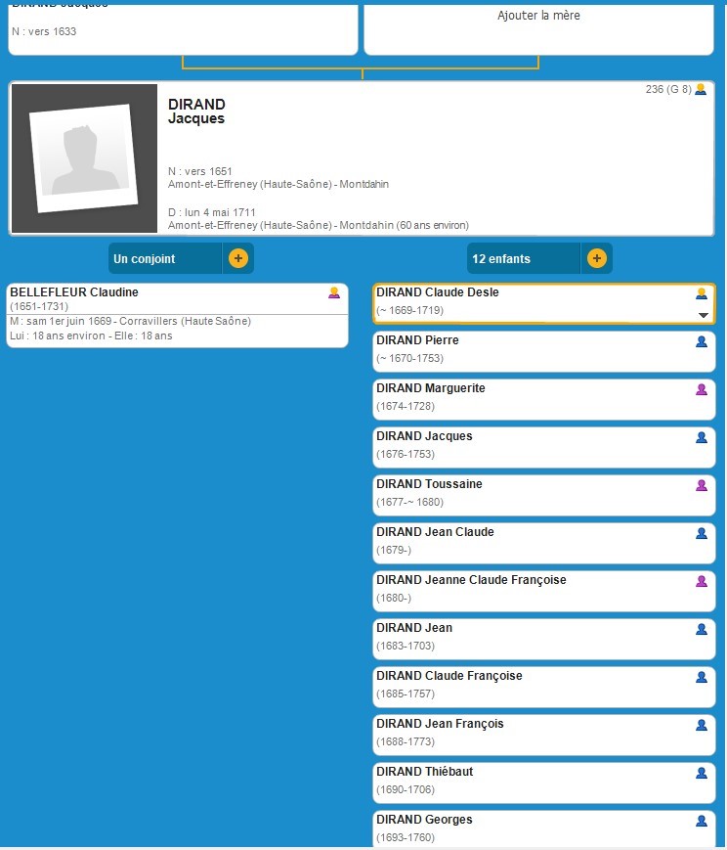Open the father card born vers 1633

coord(183,29)
